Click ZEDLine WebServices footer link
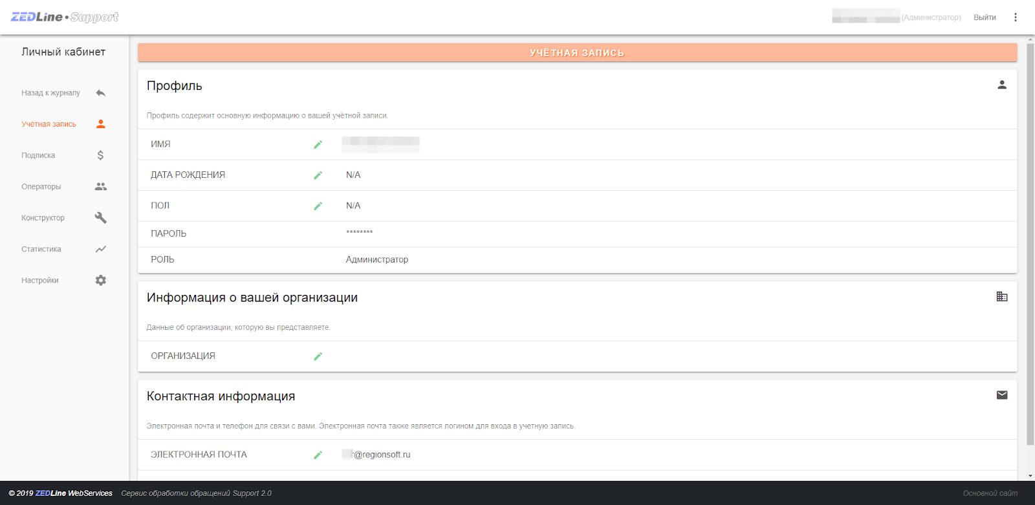 point(74,493)
